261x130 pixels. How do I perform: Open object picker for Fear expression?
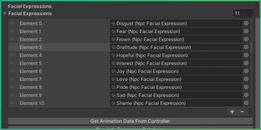point(246,32)
